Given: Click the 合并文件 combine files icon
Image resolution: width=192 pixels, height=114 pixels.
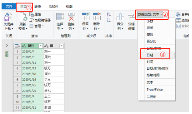Looking at the screenshot, I should pos(178,26).
